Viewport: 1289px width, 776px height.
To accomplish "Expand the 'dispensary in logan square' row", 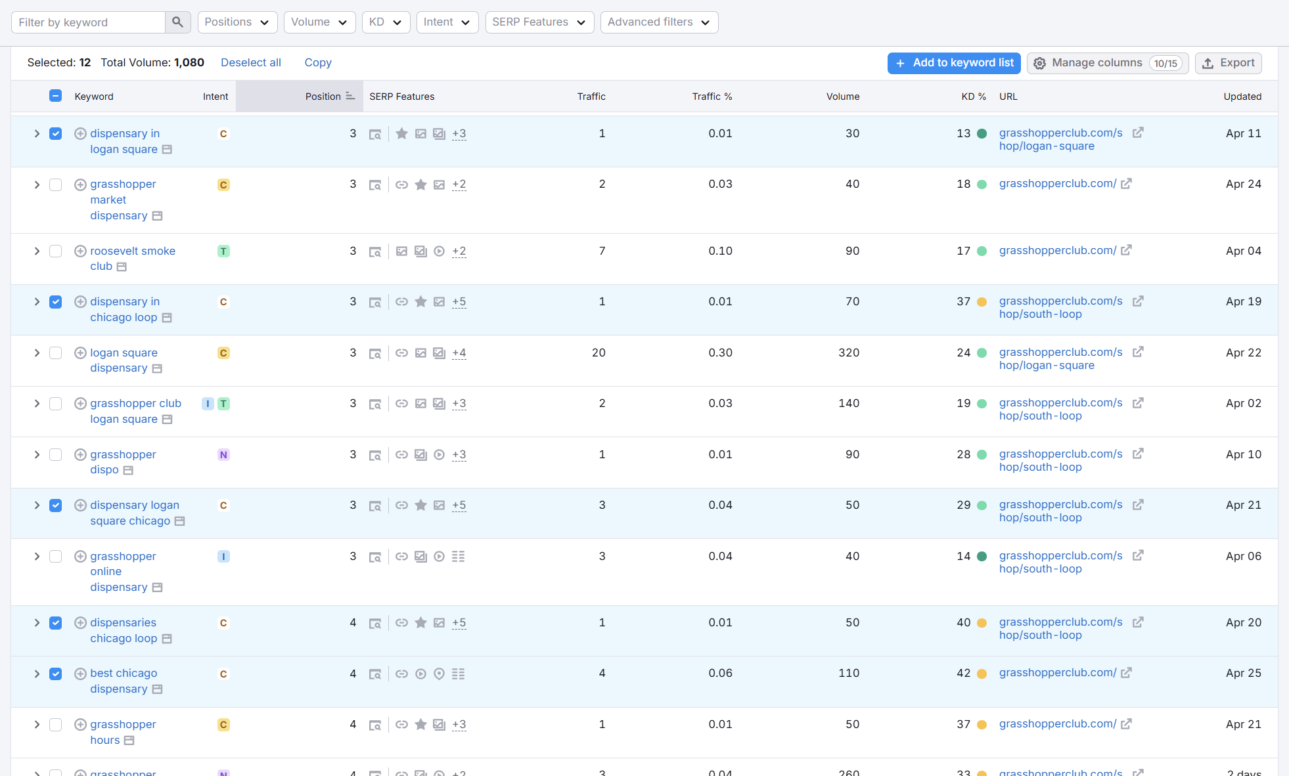I will [x=37, y=133].
